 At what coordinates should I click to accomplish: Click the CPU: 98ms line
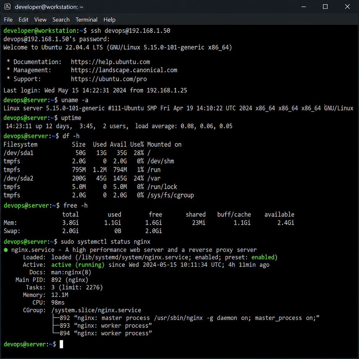pos(48,303)
